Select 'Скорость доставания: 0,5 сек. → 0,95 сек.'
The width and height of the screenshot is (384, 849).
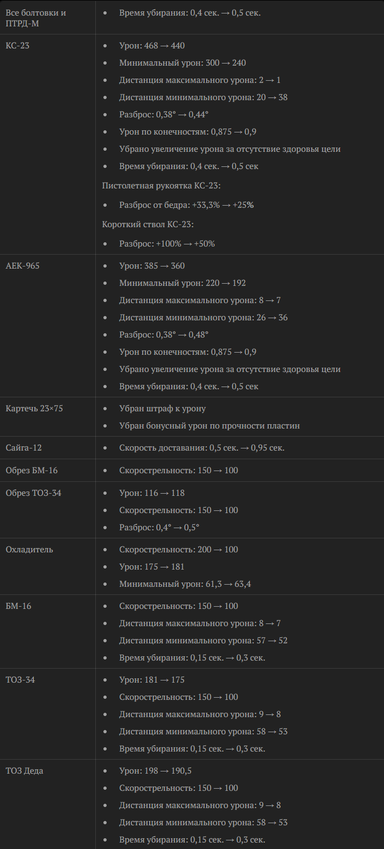pos(202,448)
